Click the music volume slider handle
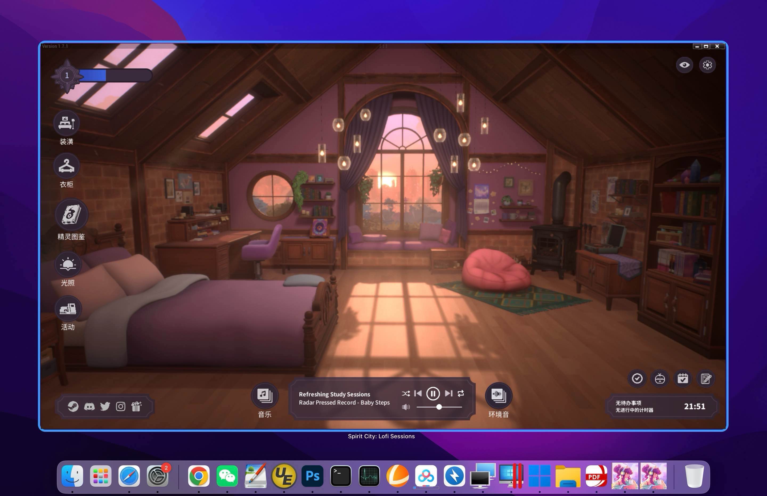767x496 pixels. click(x=439, y=407)
